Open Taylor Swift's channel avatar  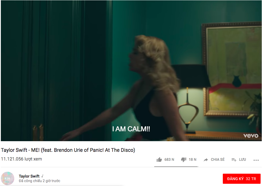[x=8, y=178]
